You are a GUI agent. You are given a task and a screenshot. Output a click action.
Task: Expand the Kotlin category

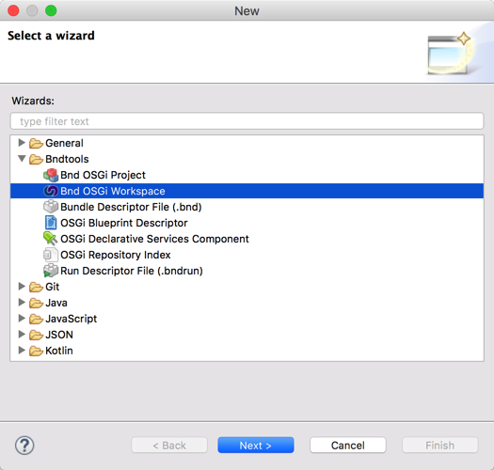click(22, 350)
